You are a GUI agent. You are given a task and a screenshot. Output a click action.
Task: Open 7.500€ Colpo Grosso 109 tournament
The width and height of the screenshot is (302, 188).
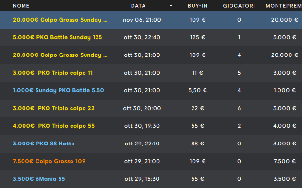click(151, 161)
